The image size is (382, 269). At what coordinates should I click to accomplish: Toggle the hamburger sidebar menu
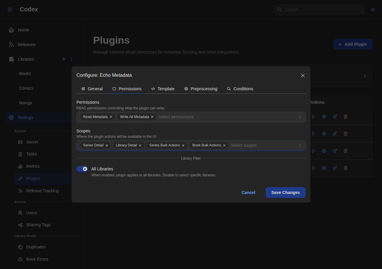10,10
